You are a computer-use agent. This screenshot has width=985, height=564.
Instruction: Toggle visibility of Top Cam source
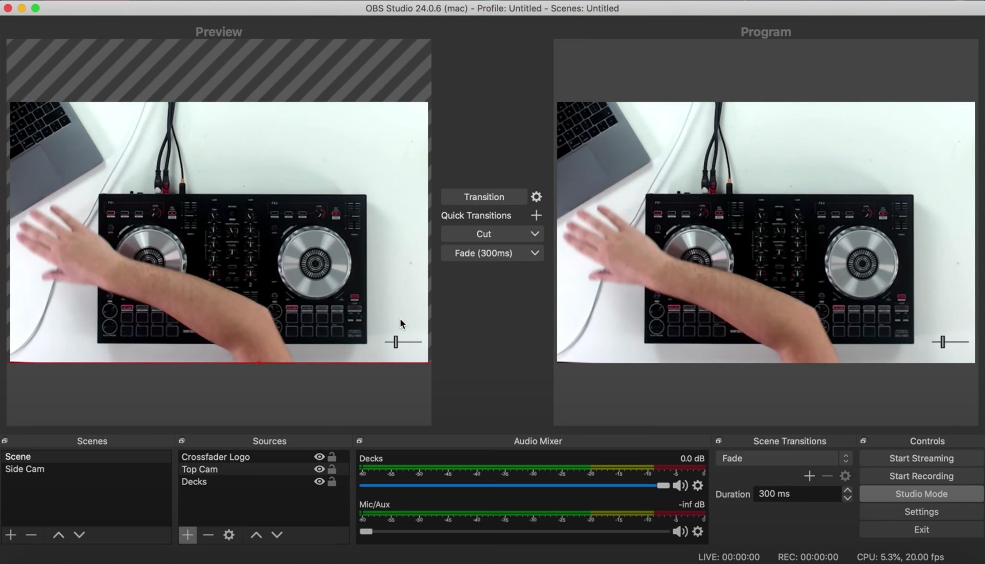[319, 469]
